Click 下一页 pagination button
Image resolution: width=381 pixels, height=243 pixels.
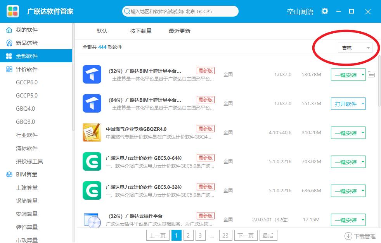246,236
